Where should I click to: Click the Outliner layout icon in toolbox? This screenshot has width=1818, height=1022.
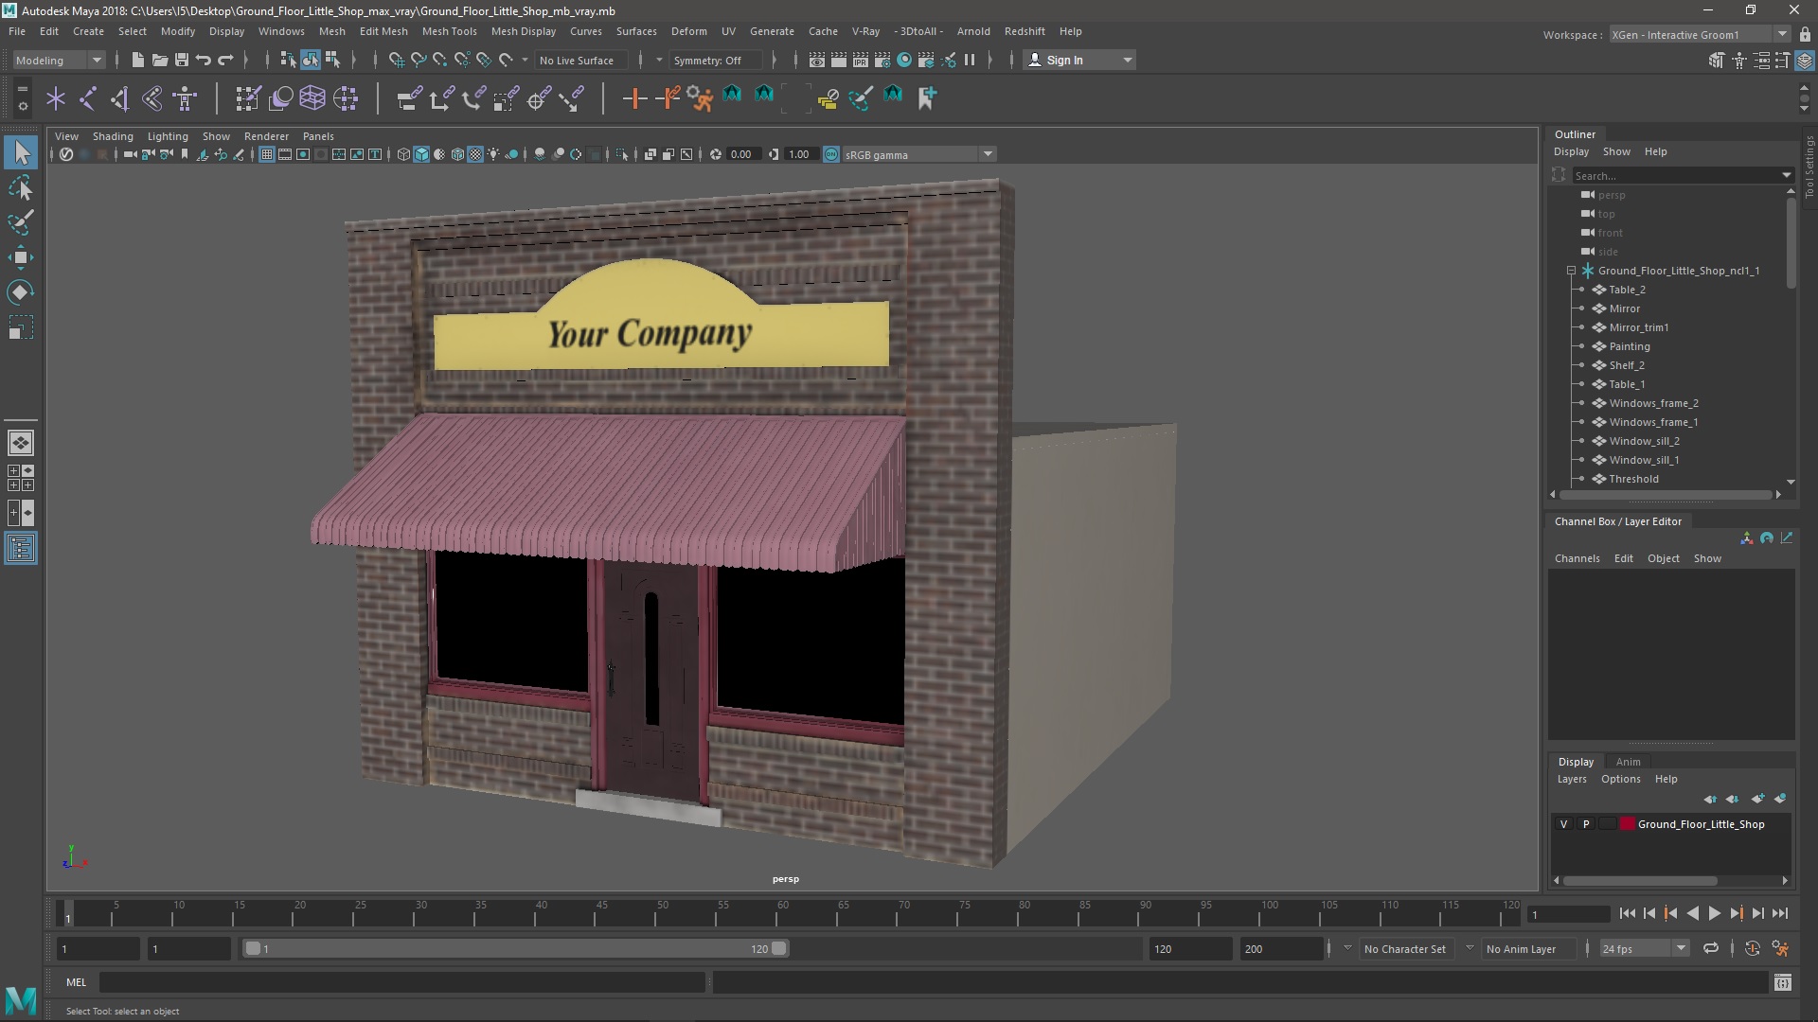(x=21, y=549)
